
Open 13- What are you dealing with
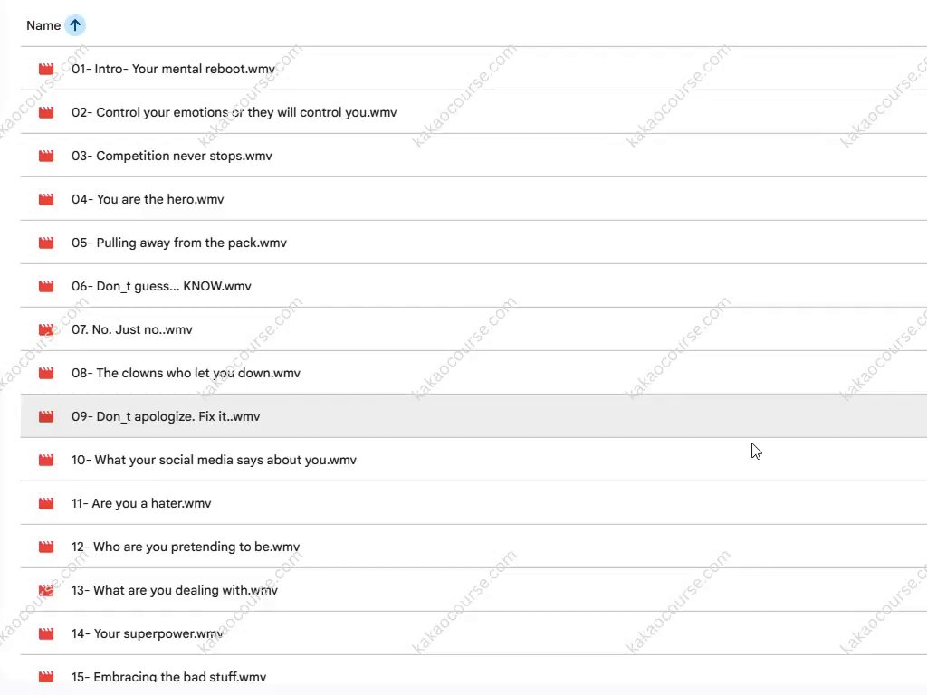[x=175, y=590]
